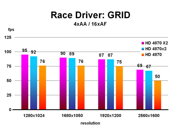The image size is (178, 133).
Task: Select the '1280x1024' category label
Action: coord(34,116)
